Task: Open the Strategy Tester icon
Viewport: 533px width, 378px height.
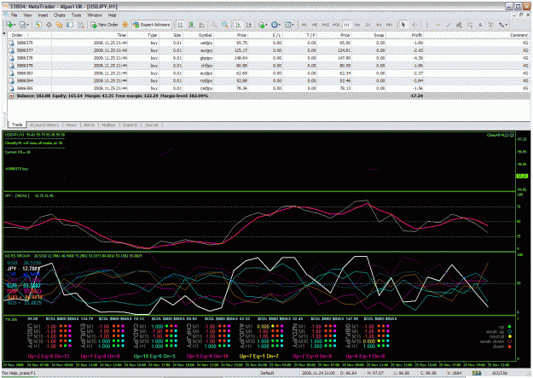Action: tap(80, 25)
